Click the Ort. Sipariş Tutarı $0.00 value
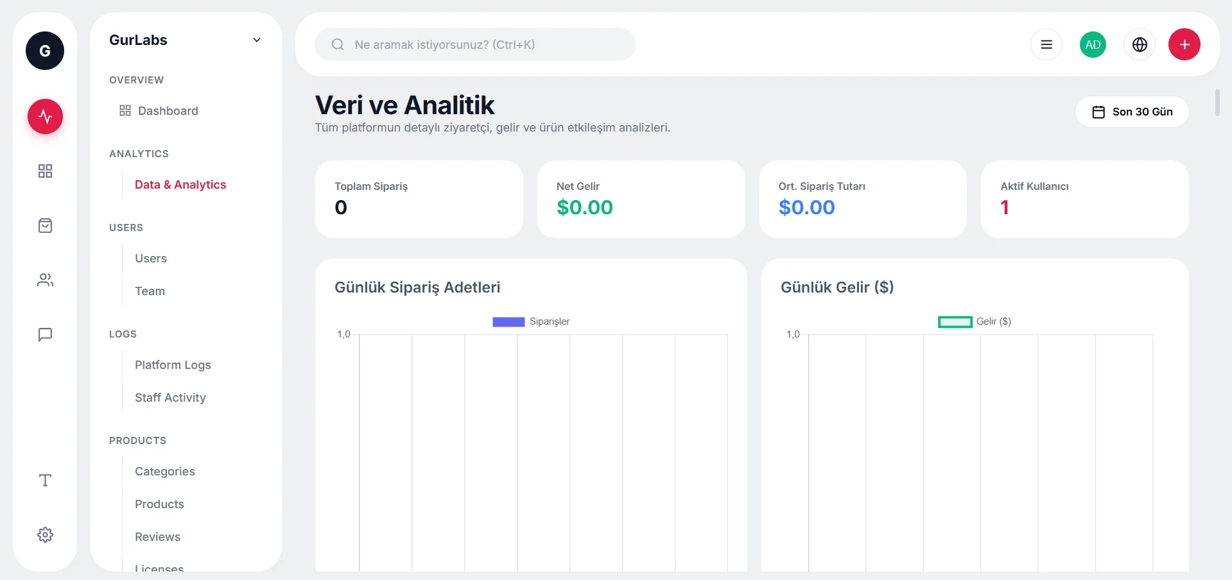Screen dimensions: 1232x580 pyautogui.click(x=806, y=207)
